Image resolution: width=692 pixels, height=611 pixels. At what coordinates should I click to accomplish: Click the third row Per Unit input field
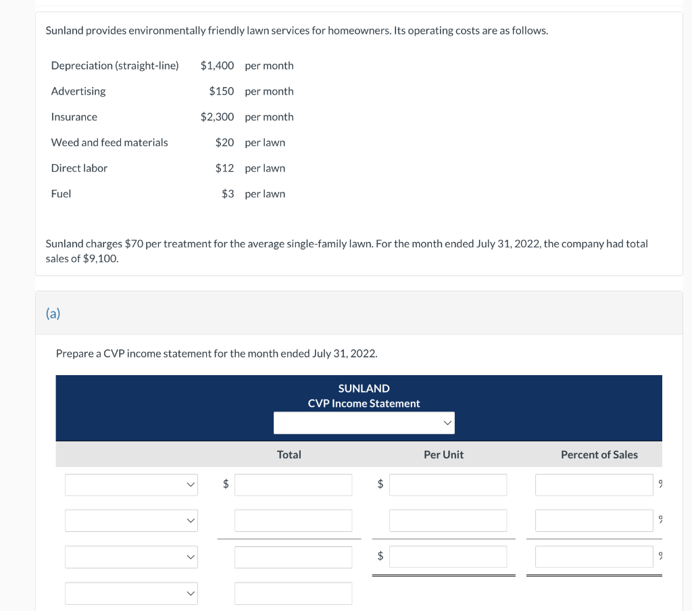448,557
